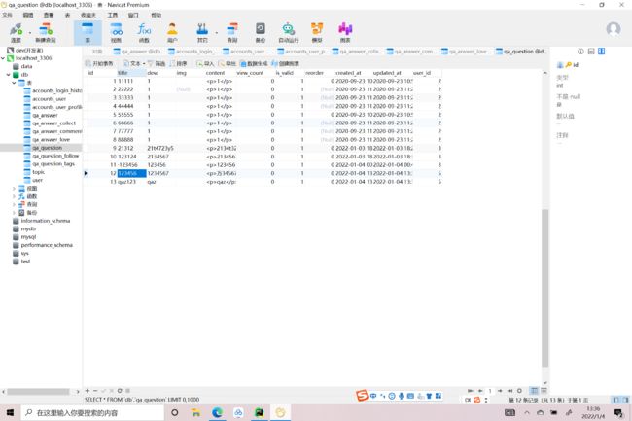Open the Windows Start button

pos(10,413)
